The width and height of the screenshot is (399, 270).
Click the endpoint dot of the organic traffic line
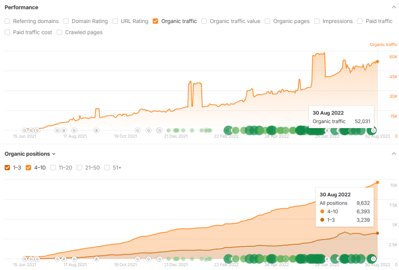pyautogui.click(x=377, y=62)
